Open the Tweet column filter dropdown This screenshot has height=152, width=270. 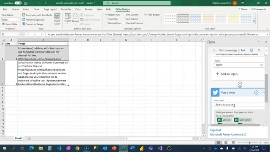point(67,44)
